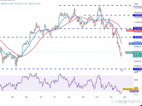Click the 94,620.30 EMA value label
This screenshot has height=106, width=142.
coord(137,44)
